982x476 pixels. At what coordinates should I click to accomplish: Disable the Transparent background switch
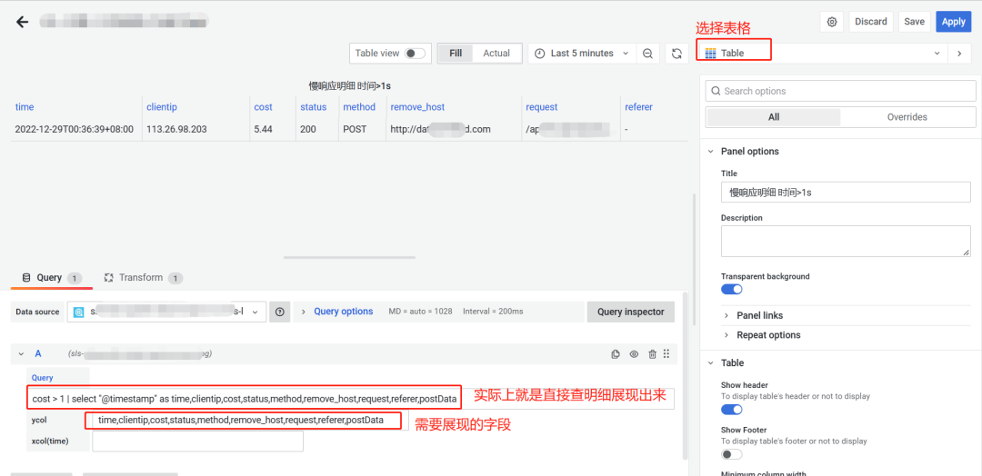pyautogui.click(x=731, y=289)
